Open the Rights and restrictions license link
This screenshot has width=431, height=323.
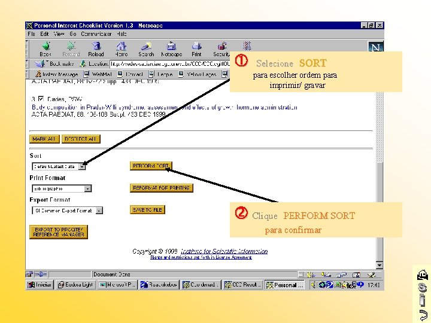click(x=201, y=257)
